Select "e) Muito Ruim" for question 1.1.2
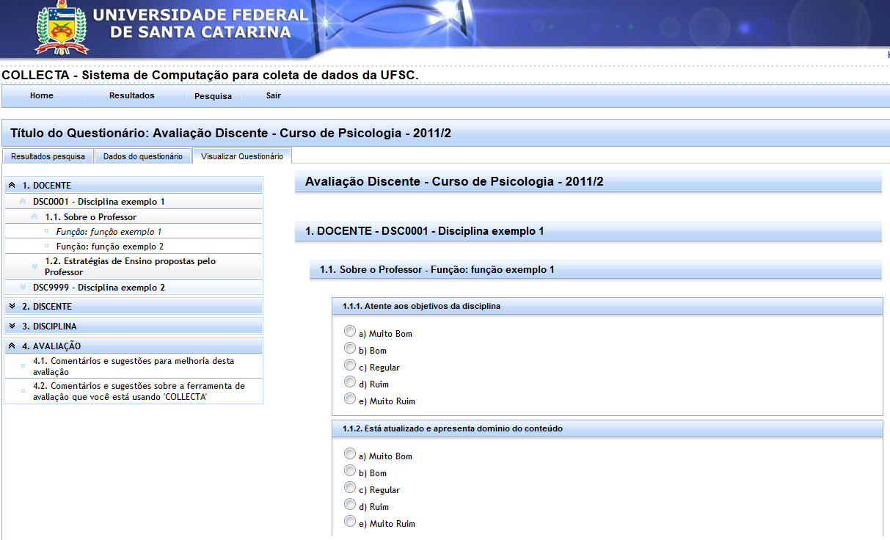The height and width of the screenshot is (540, 890). (x=350, y=521)
